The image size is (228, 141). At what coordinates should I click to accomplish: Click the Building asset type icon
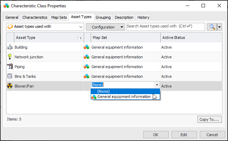[x=10, y=47]
